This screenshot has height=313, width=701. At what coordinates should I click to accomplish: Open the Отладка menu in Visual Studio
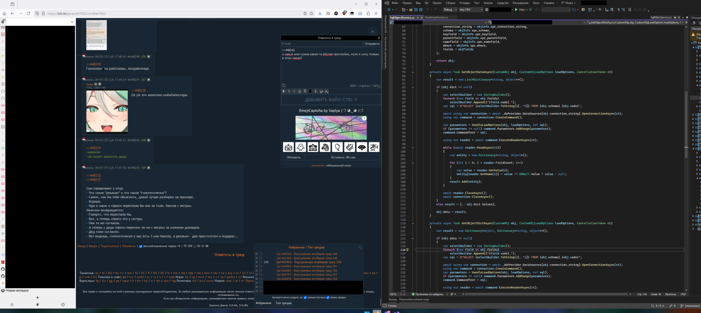[464, 3]
